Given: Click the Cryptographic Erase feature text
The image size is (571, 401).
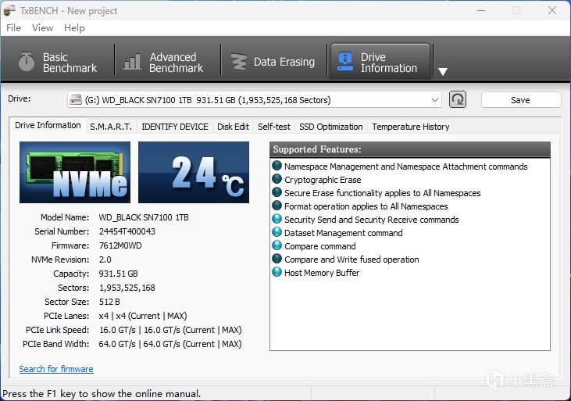Looking at the screenshot, I should coord(323,180).
